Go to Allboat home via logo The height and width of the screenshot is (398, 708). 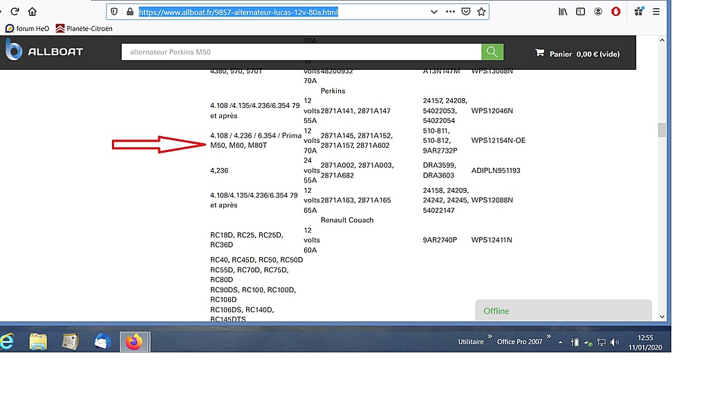tap(44, 50)
